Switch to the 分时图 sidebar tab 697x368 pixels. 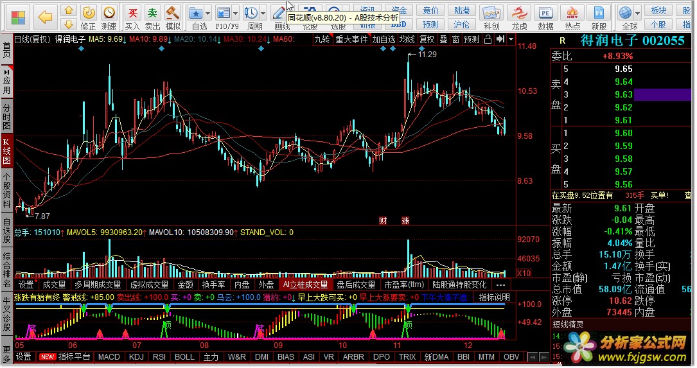(6, 117)
